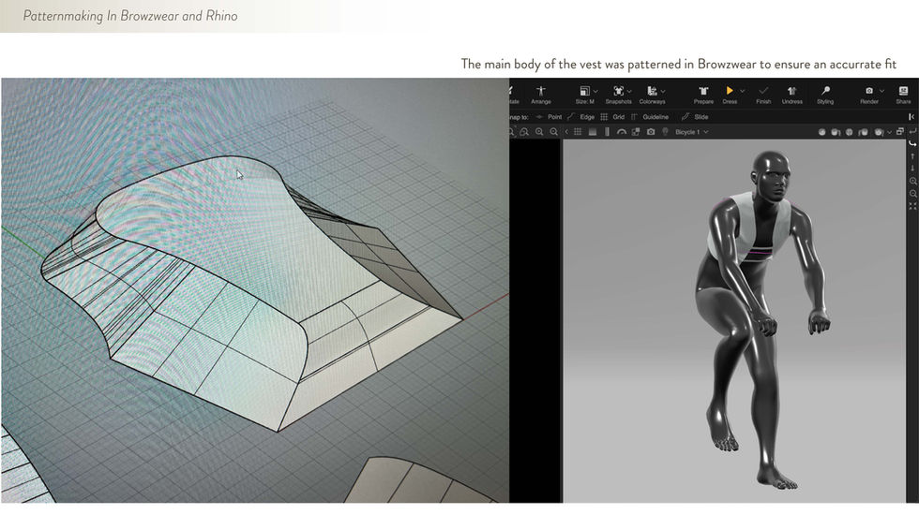
Task: Click the Render camera icon
Action: click(869, 91)
